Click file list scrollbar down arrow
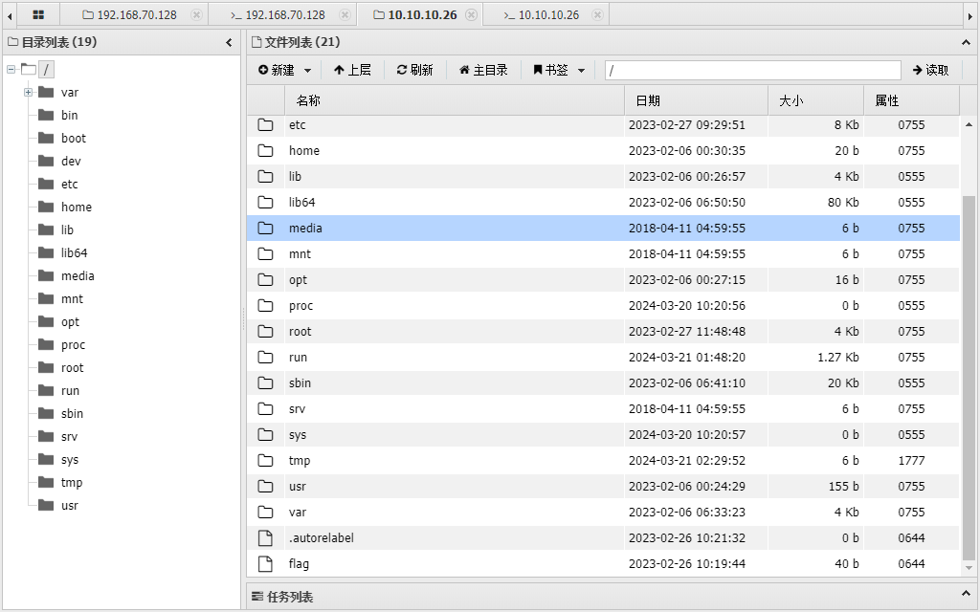 point(969,568)
